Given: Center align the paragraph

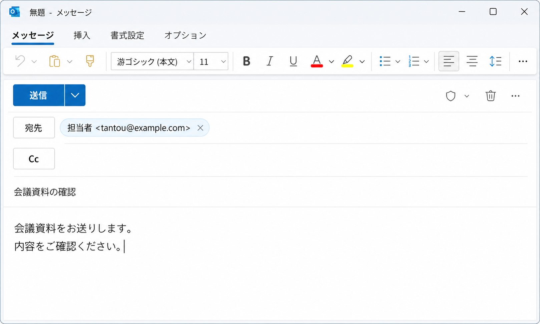Looking at the screenshot, I should click(x=472, y=61).
